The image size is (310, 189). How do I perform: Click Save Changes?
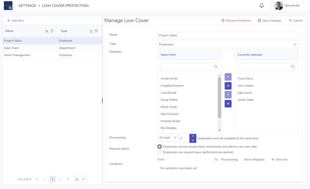(x=269, y=21)
